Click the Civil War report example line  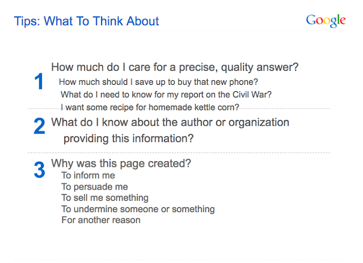[x=166, y=94]
